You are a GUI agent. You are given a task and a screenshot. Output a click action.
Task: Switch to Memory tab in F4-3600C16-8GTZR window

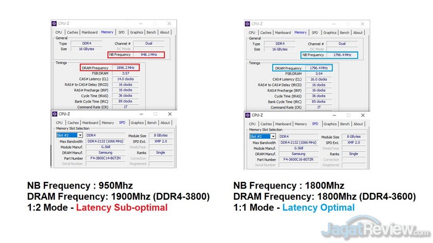tap(301, 124)
